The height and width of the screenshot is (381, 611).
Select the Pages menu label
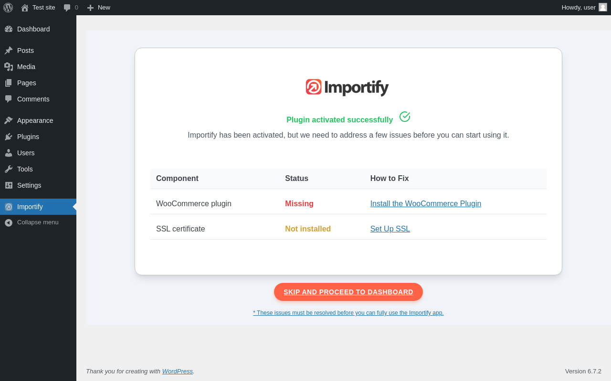[27, 83]
